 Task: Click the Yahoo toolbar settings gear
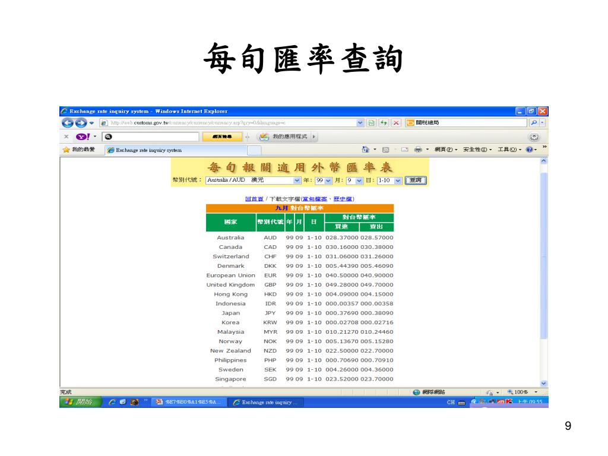(534, 137)
